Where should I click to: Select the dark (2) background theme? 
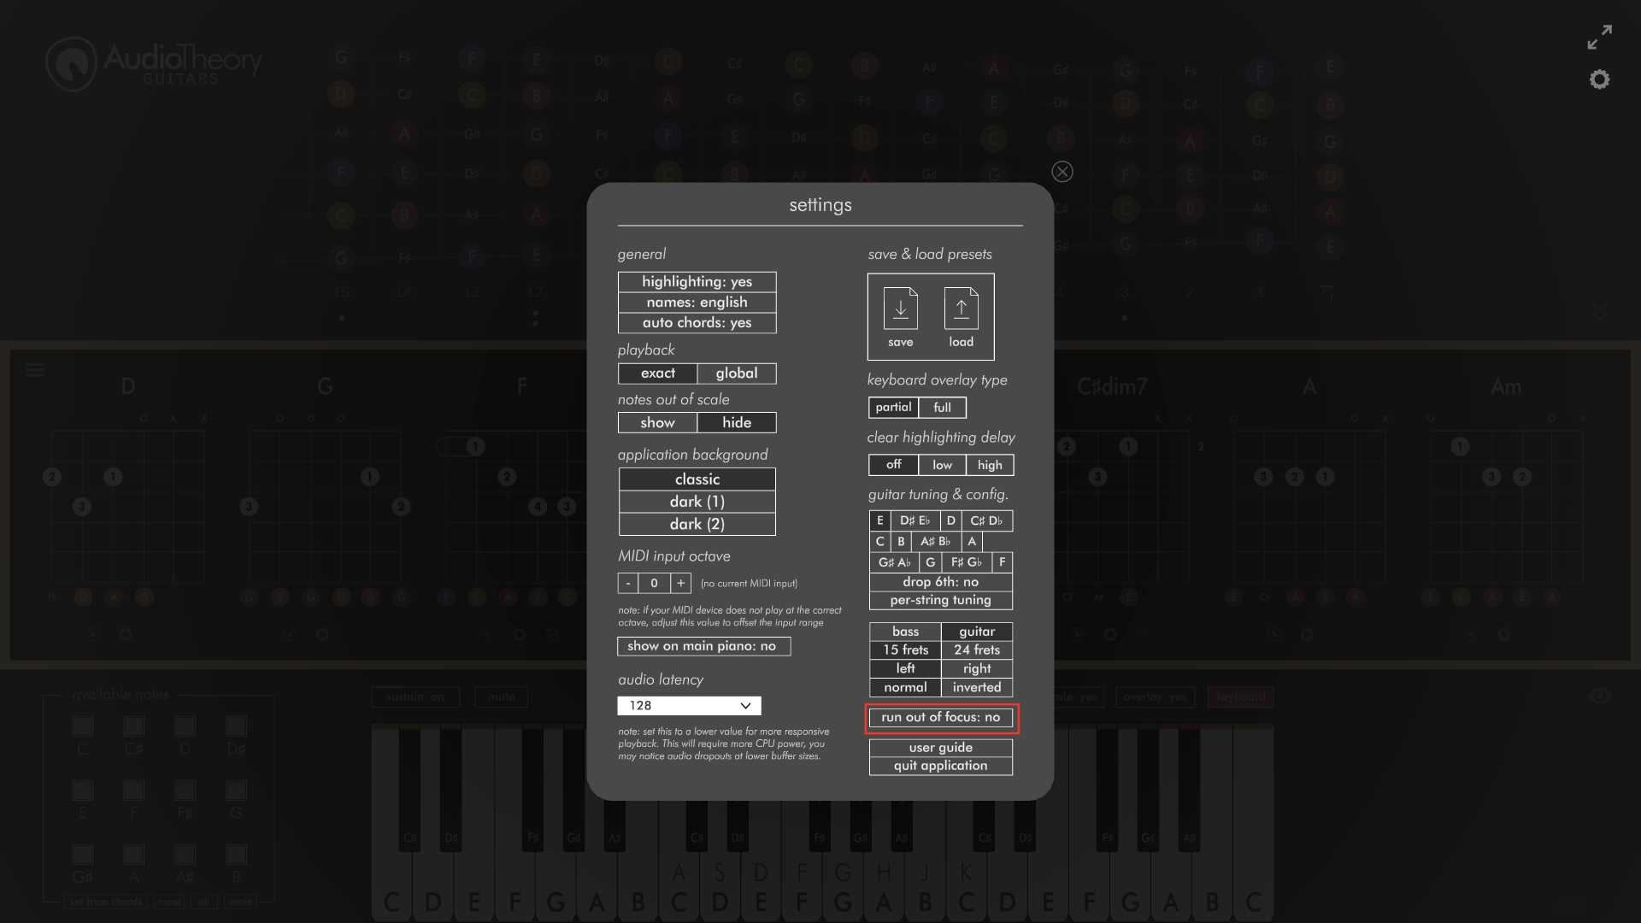point(697,523)
